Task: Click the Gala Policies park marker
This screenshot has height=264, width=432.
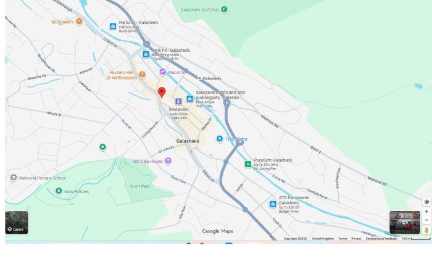Action: tap(59, 191)
